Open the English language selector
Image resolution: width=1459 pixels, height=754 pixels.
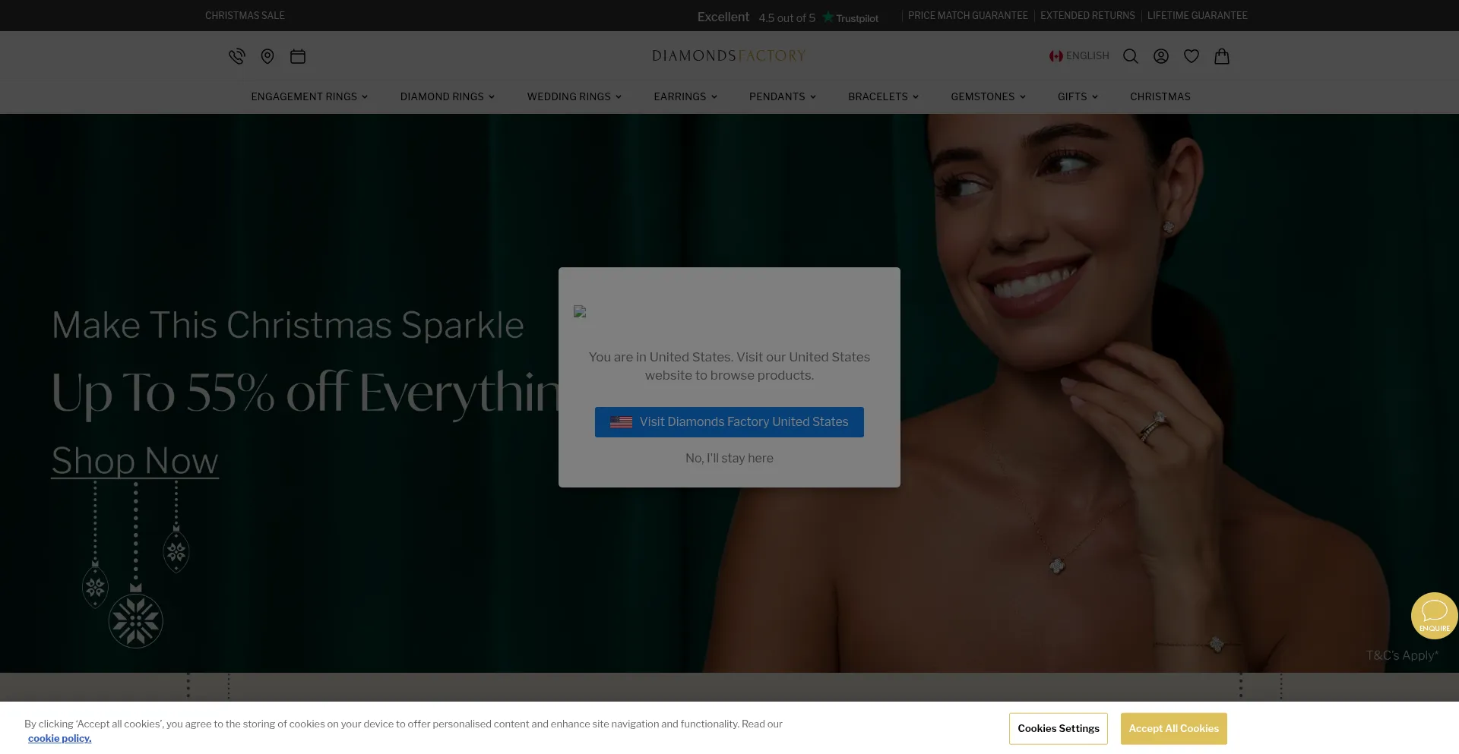click(x=1079, y=55)
